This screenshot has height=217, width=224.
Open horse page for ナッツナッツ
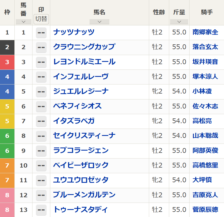click(x=74, y=32)
